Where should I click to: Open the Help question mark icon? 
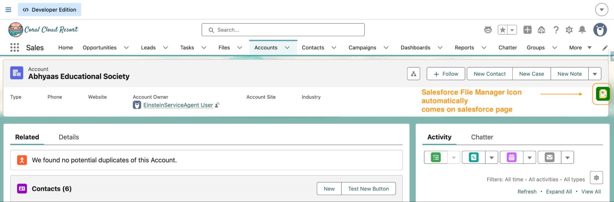[556, 30]
